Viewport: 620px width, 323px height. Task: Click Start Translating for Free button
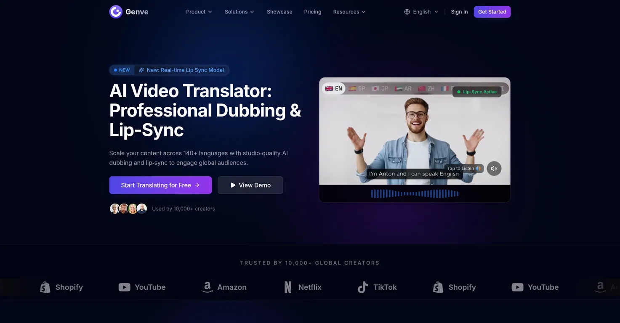(x=160, y=185)
